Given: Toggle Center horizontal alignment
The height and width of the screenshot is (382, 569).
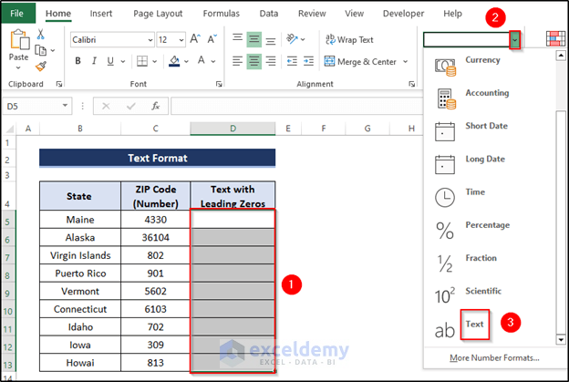Looking at the screenshot, I should (x=254, y=61).
